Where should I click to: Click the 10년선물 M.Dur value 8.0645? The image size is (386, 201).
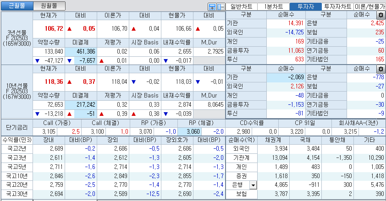(215, 105)
